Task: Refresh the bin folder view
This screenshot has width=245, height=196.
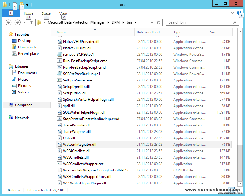Action: (159, 22)
